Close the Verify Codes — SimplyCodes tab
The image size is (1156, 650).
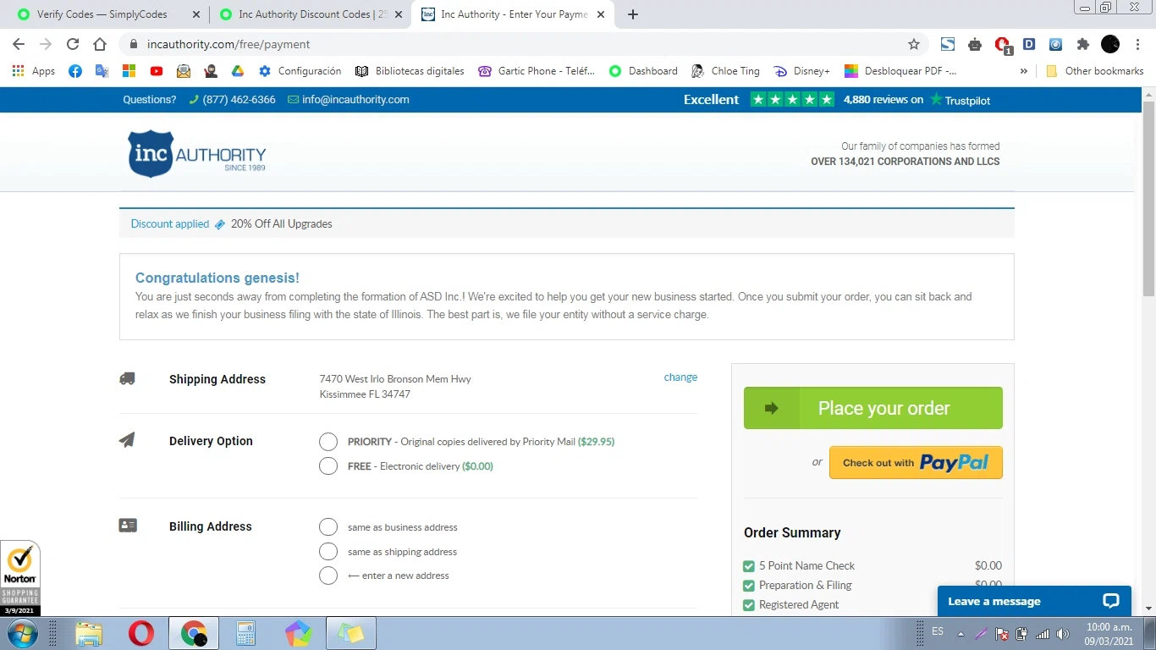196,14
